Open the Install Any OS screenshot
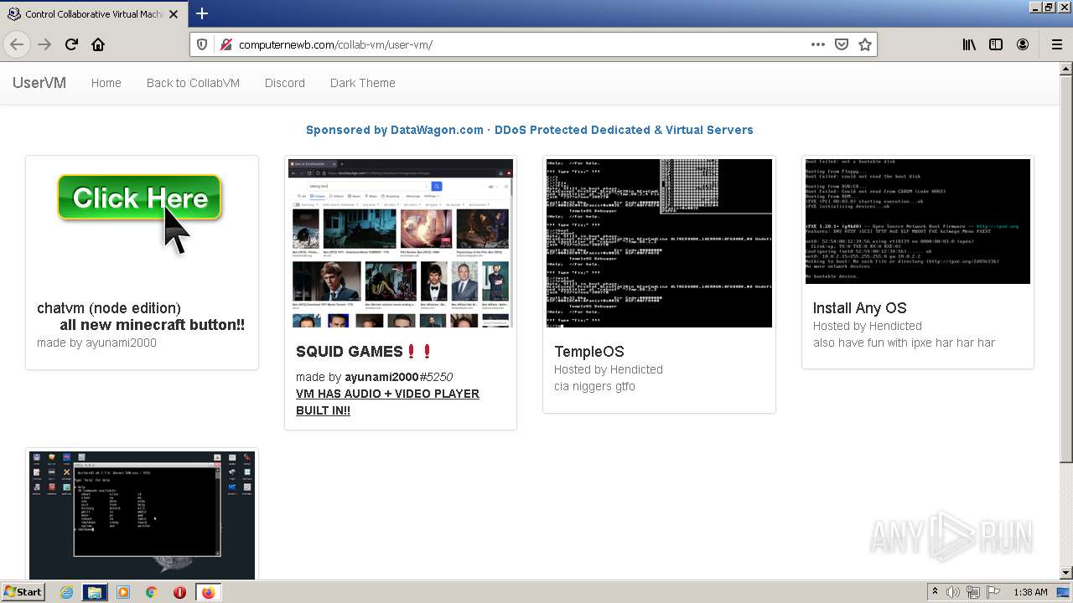 [x=918, y=222]
